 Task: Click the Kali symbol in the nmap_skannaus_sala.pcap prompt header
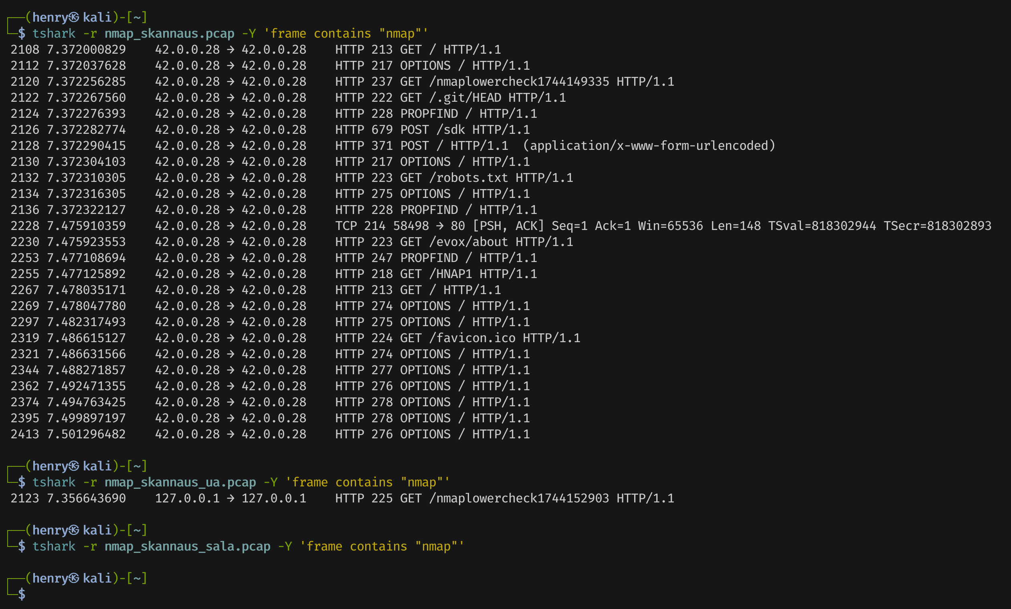(x=74, y=530)
